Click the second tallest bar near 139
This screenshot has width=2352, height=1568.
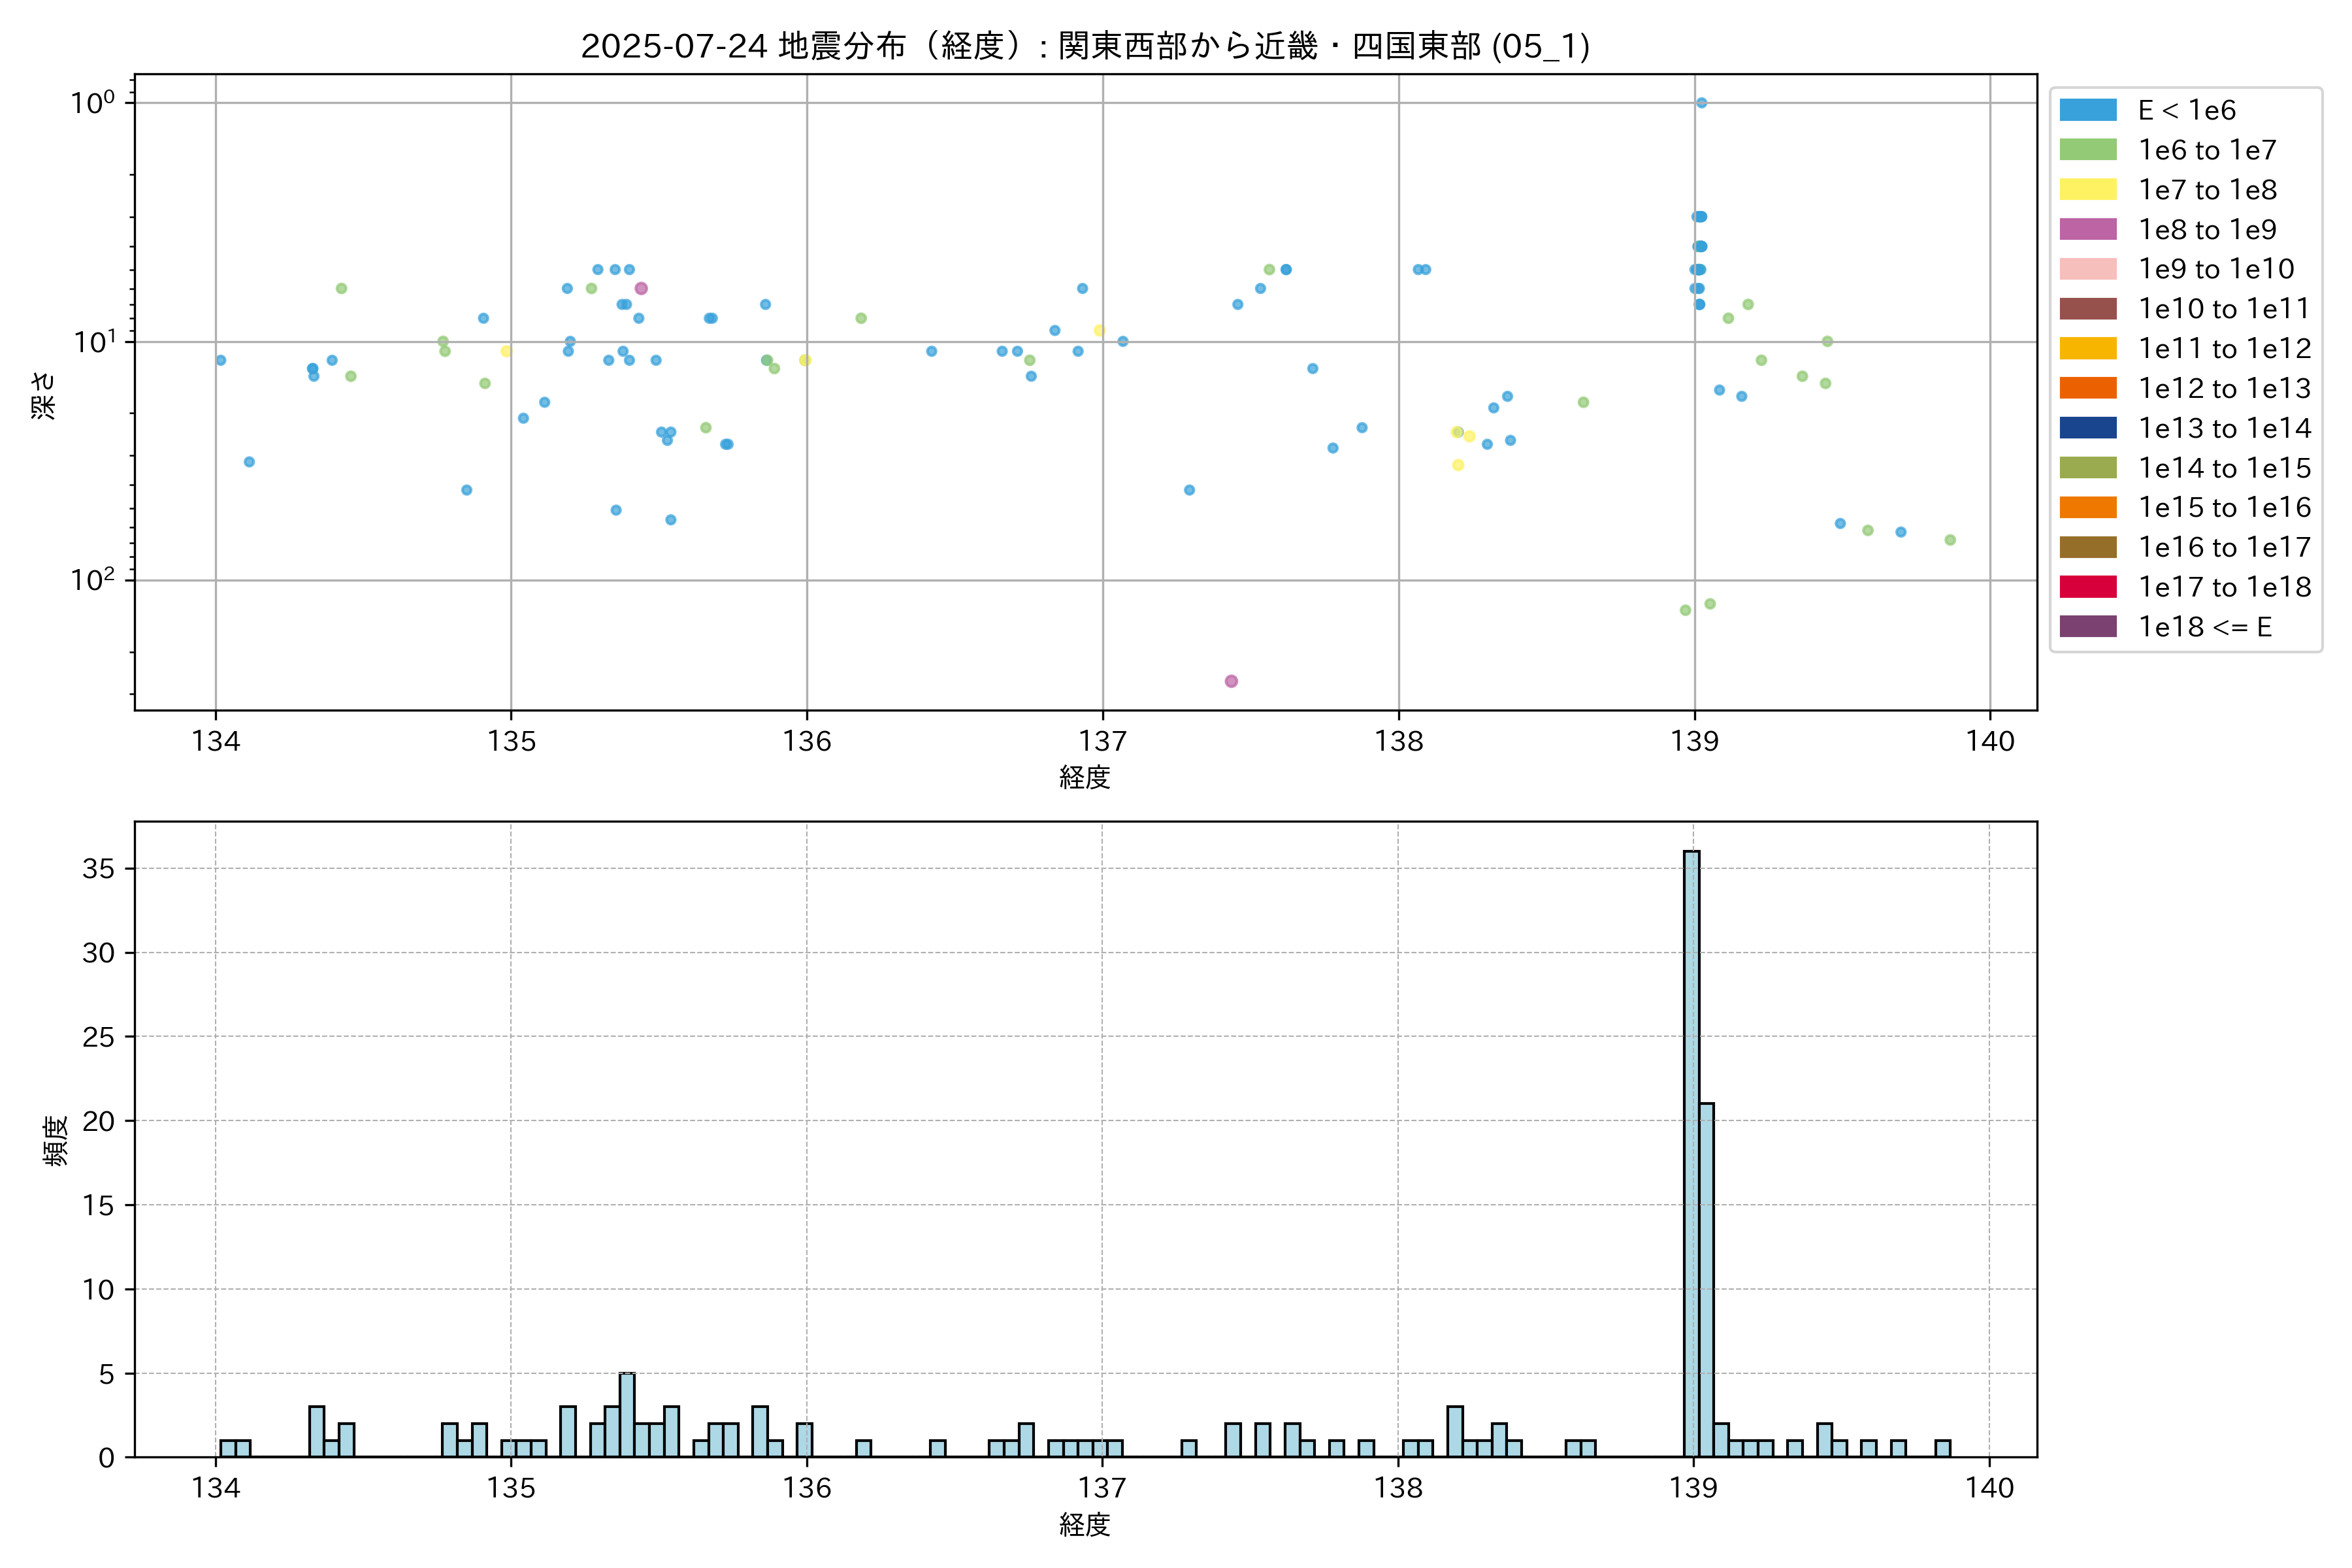[x=1706, y=1280]
